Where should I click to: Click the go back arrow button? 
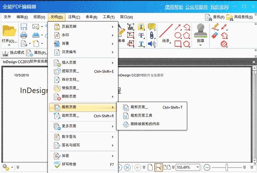pyautogui.click(x=138, y=167)
